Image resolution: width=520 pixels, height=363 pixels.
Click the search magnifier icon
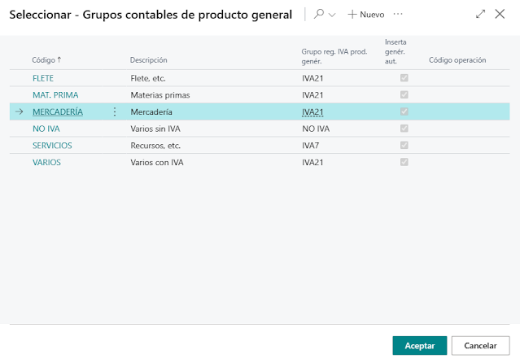click(319, 14)
